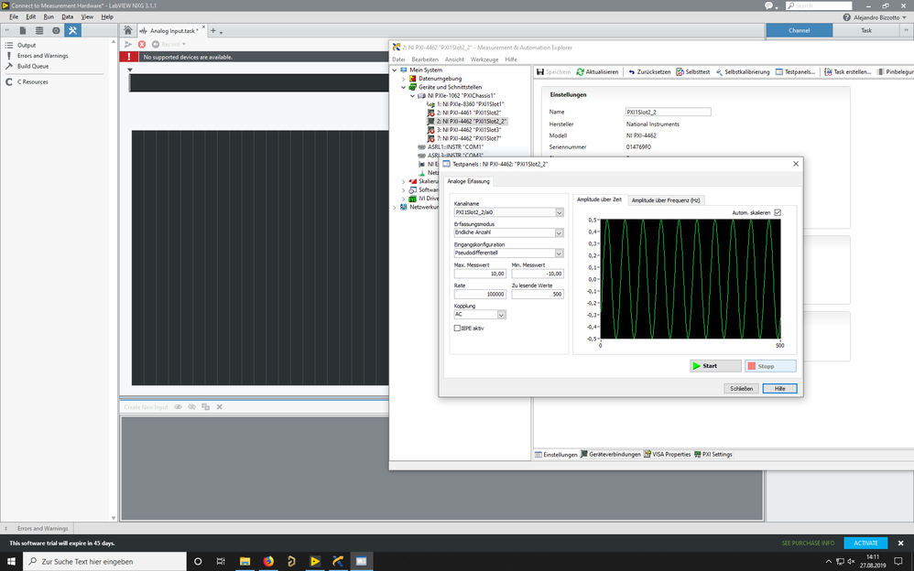Go to the Home tab icon
914x571 pixels.
127,30
